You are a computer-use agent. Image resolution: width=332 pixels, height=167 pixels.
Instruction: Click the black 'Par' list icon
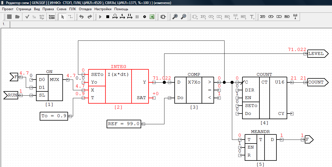(x=287, y=16)
